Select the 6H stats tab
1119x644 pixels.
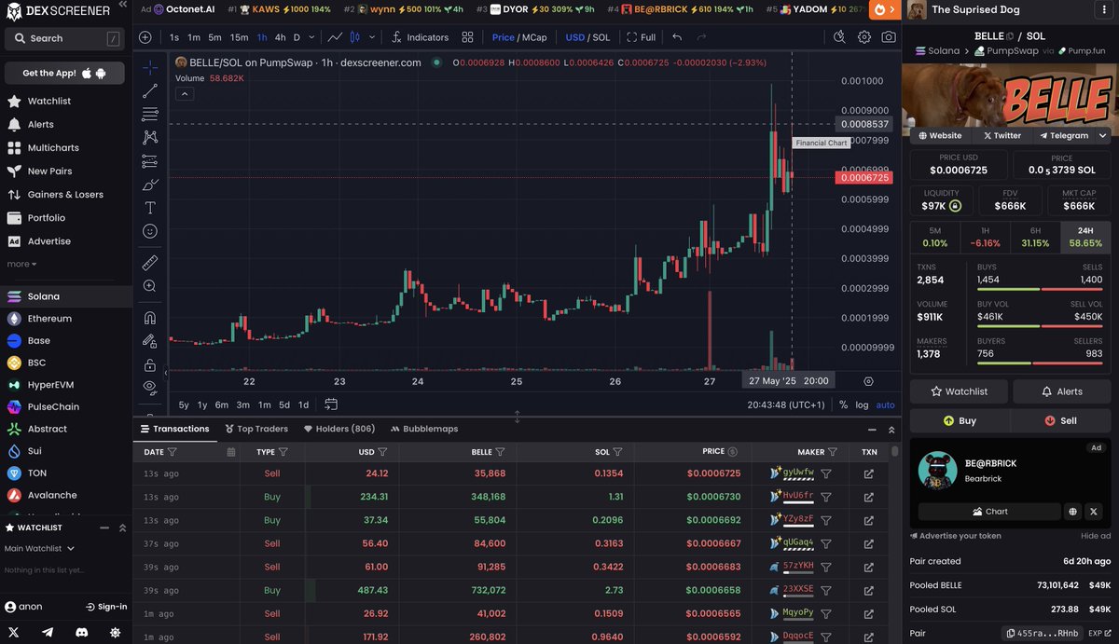pyautogui.click(x=1035, y=237)
